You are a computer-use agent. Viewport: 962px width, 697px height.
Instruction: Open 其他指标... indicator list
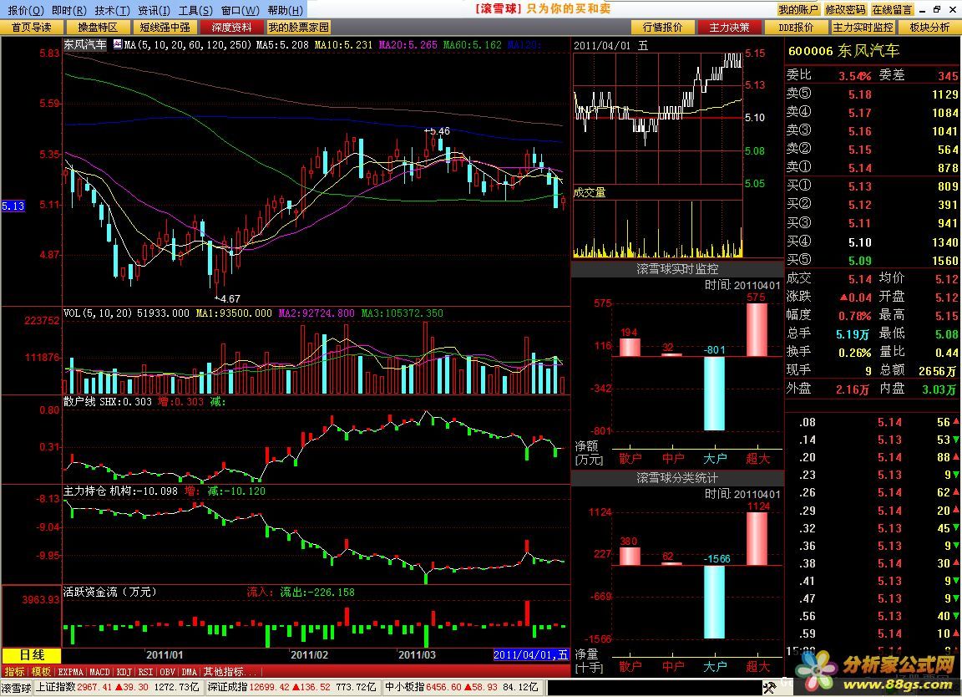pos(230,672)
